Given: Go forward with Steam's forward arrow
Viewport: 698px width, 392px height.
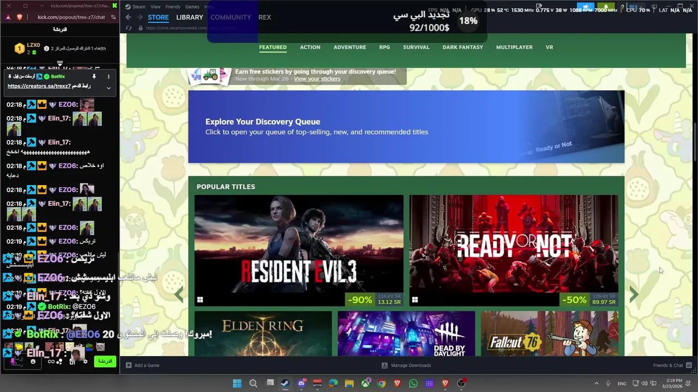Looking at the screenshot, I should point(140,17).
